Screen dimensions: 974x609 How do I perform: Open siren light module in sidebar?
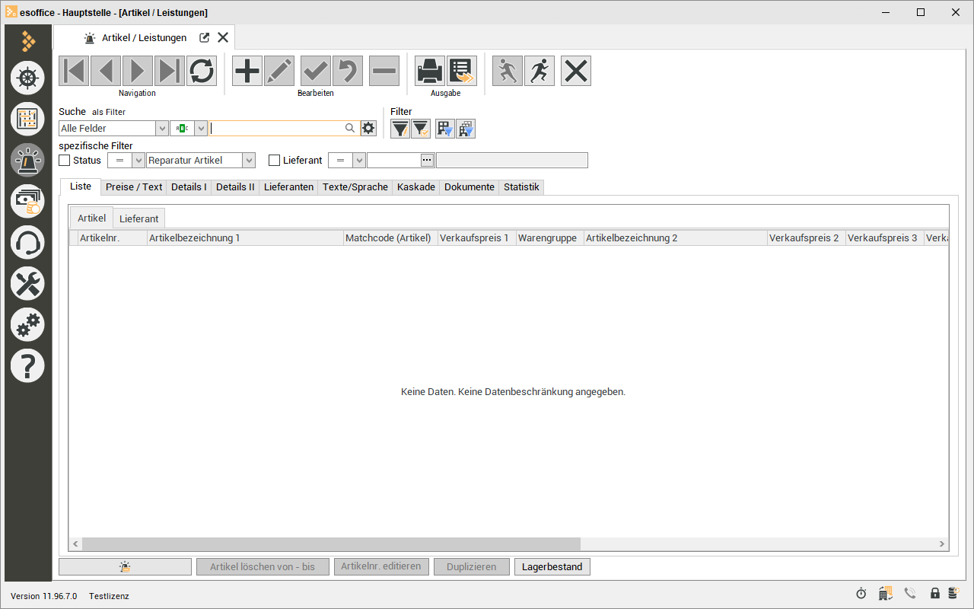point(27,160)
